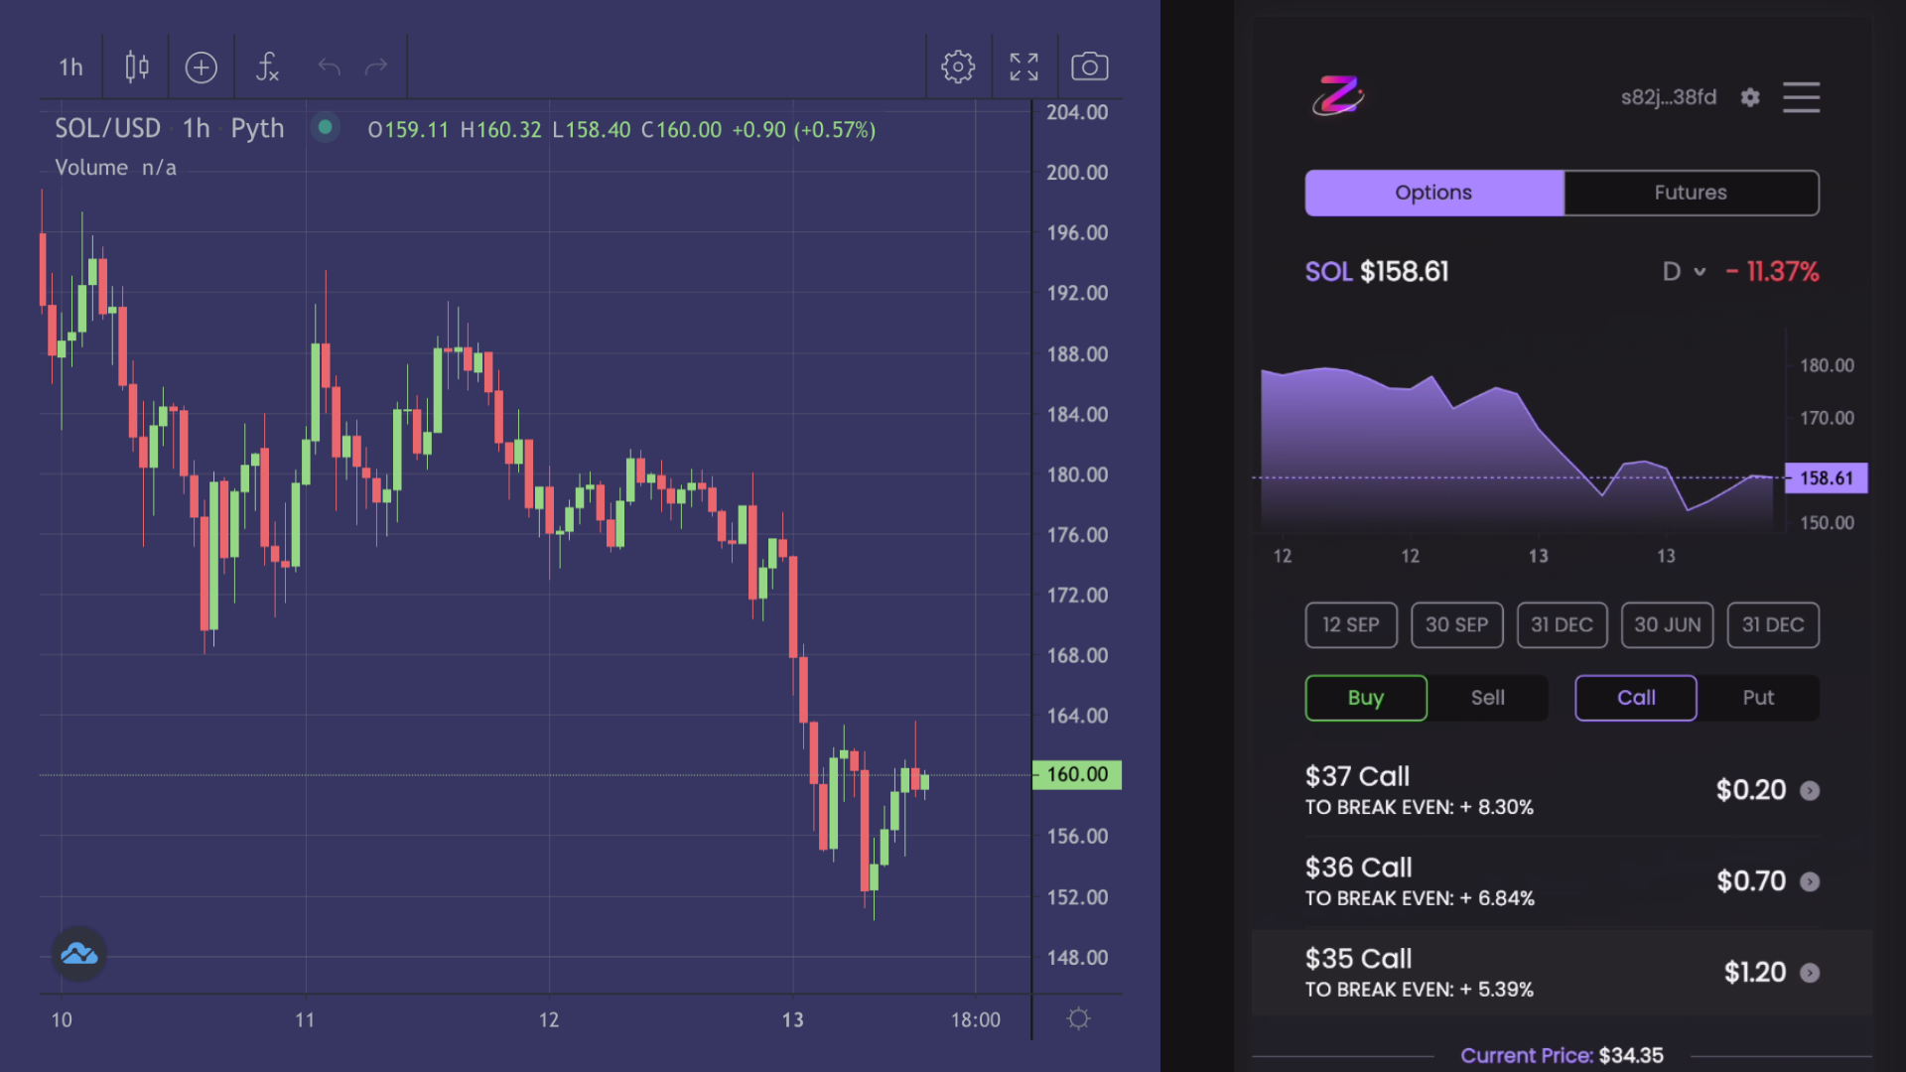Click the wallet settings gear icon
Viewport: 1906px width, 1072px height.
[1750, 97]
